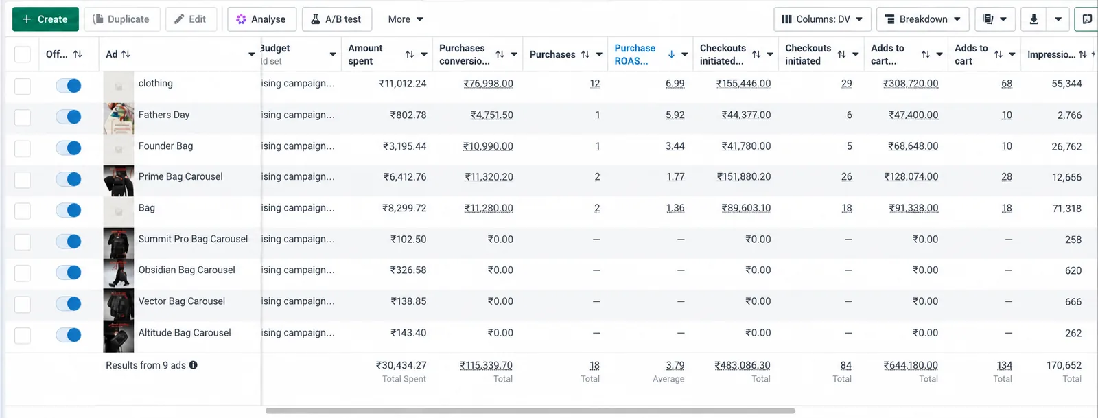
Task: Click Purchase ROAS descending sort arrow
Action: coord(671,54)
